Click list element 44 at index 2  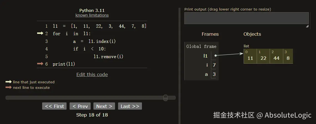pyautogui.click(x=277, y=56)
